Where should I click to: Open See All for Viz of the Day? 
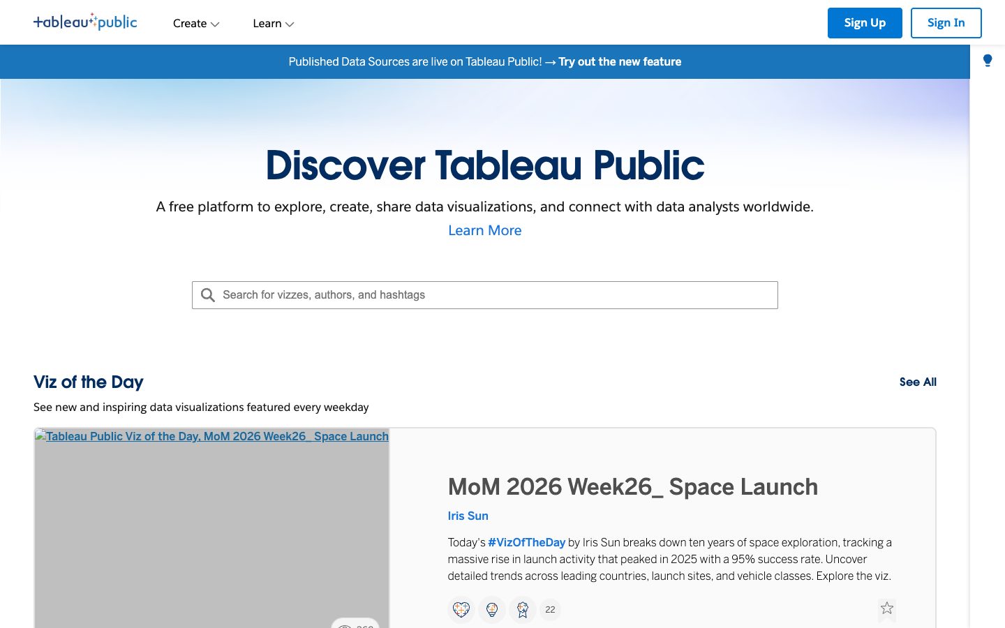[918, 382]
